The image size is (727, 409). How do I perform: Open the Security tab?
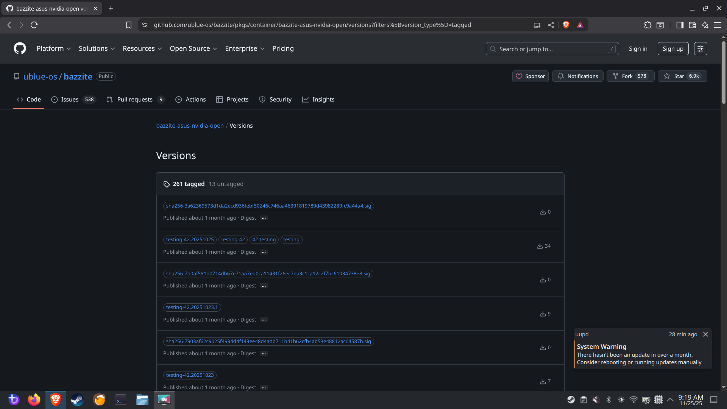click(280, 99)
